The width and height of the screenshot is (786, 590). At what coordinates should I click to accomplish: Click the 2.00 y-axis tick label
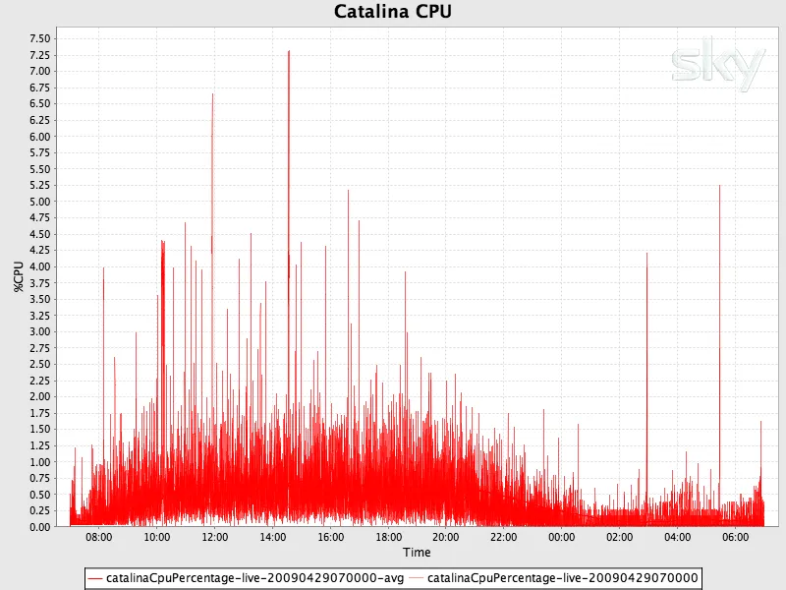click(x=40, y=397)
